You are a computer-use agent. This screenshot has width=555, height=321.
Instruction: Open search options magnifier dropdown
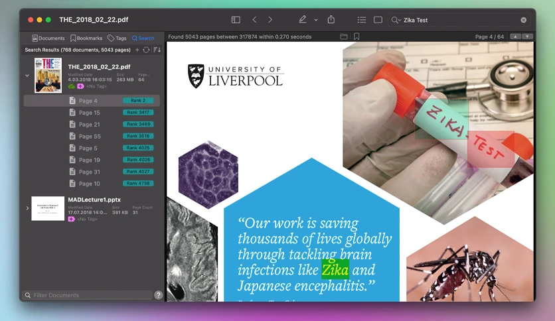click(x=396, y=20)
